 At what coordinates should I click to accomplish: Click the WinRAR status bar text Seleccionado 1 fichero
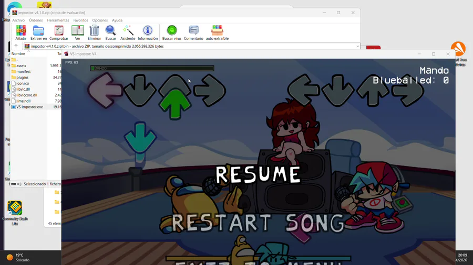42,184
